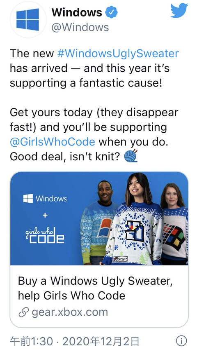This screenshot has width=197, height=354.
Task: Click the tweet date 2020年12月2日
Action: click(x=101, y=341)
